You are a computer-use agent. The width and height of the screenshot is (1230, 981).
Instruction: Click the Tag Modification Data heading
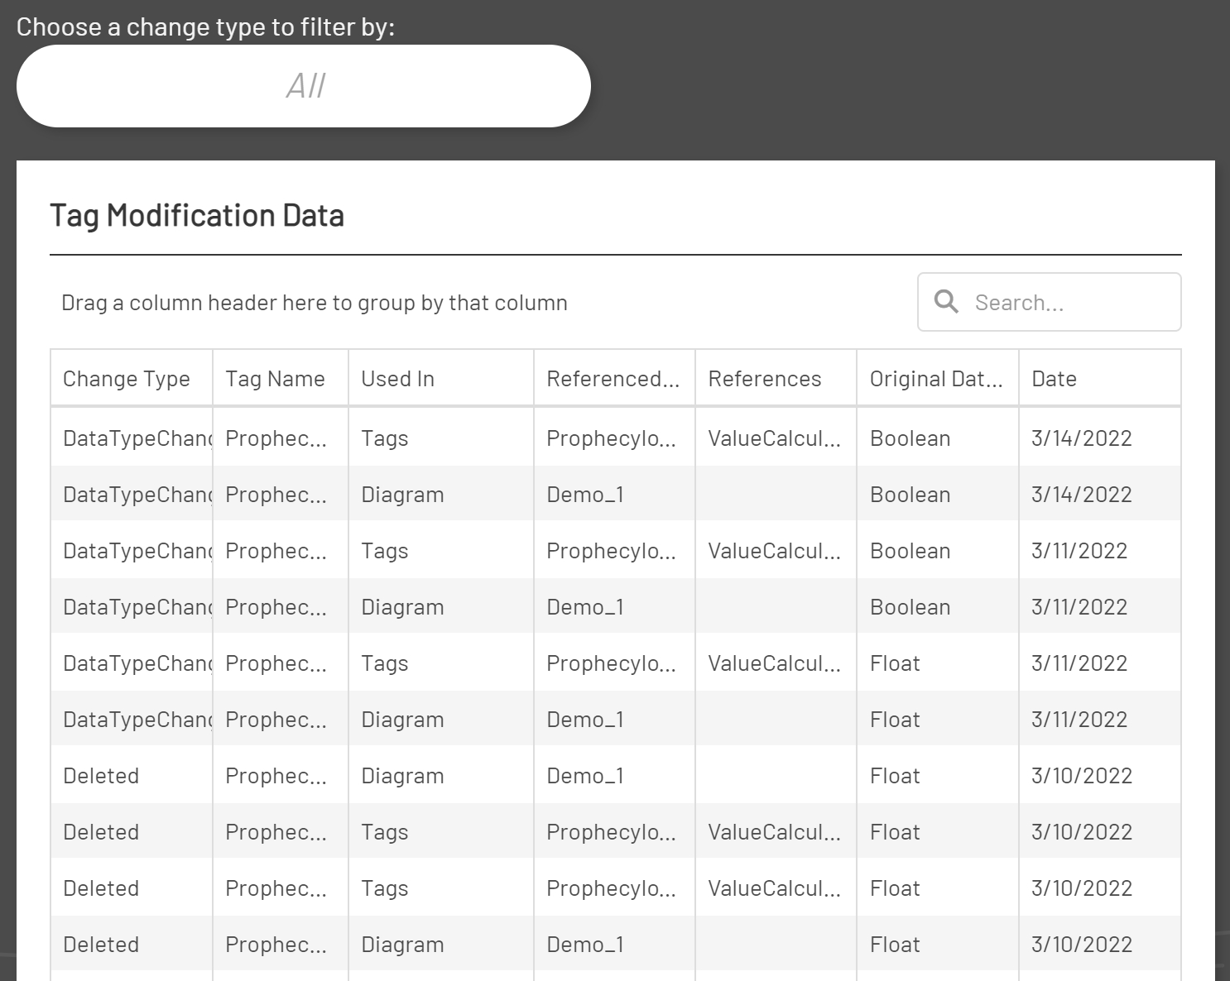coord(198,214)
